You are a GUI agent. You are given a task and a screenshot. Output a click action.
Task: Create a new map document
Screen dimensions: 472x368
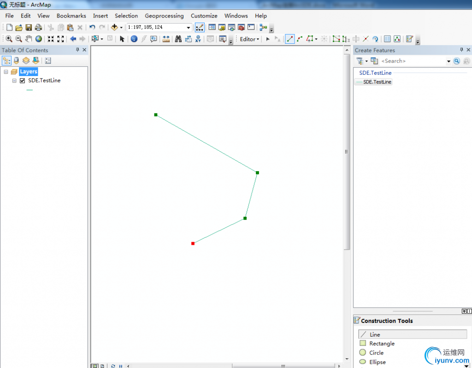pos(9,27)
